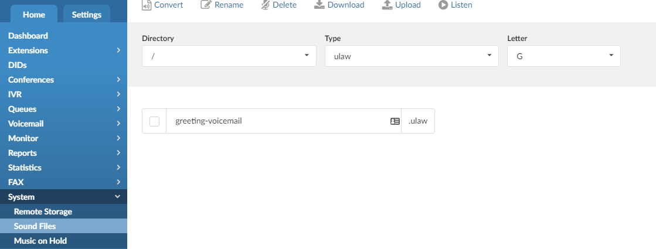
Task: Click the Download icon in toolbar
Action: (x=319, y=5)
